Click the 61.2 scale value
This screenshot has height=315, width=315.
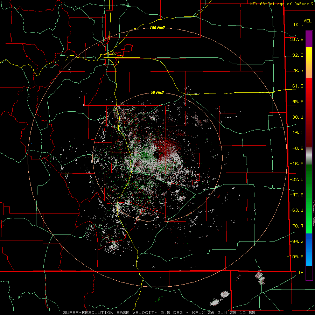[298, 86]
